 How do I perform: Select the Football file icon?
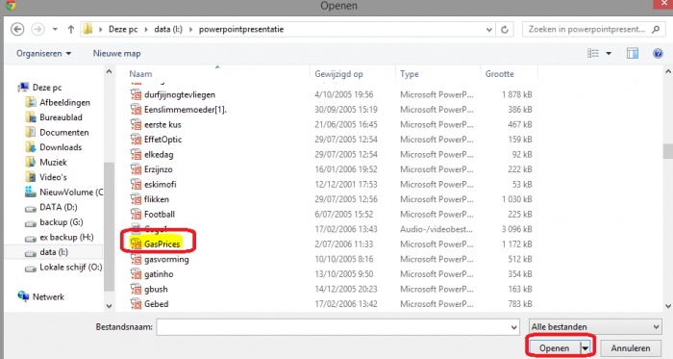tap(137, 215)
